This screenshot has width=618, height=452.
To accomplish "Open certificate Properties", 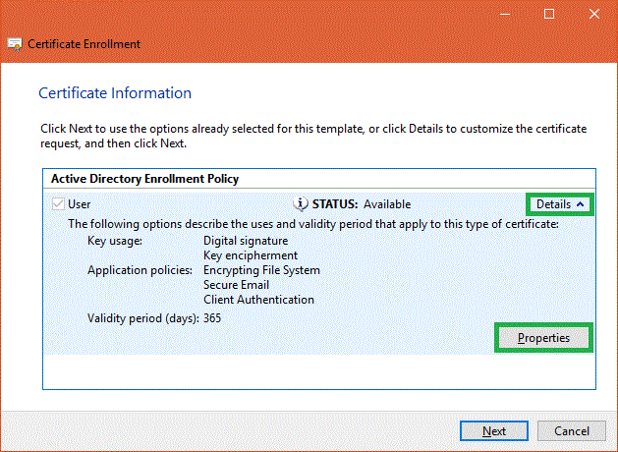I will [x=544, y=338].
